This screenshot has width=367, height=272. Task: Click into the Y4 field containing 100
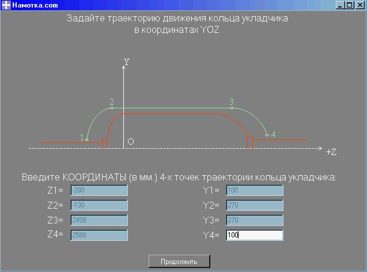[x=255, y=235]
